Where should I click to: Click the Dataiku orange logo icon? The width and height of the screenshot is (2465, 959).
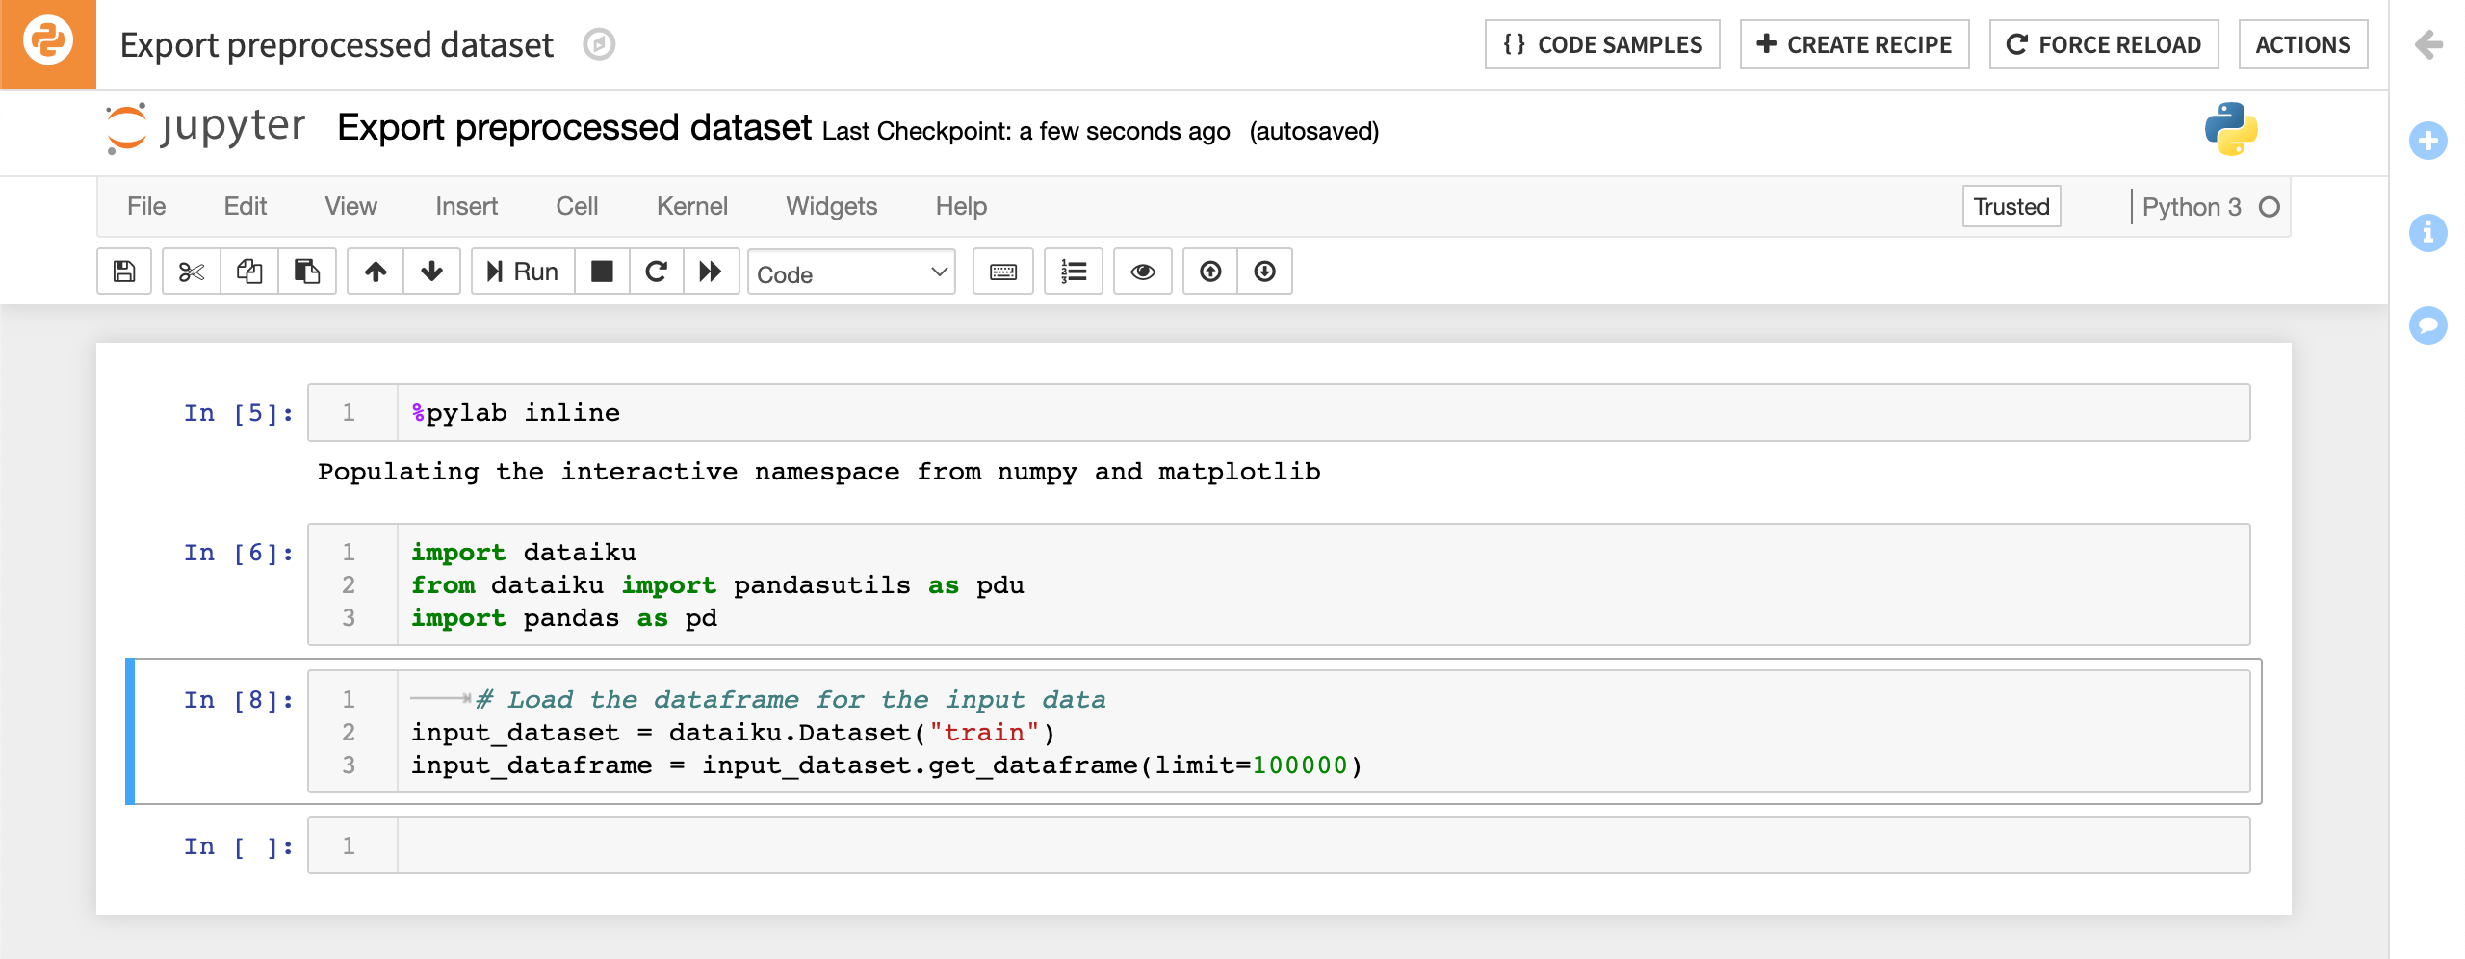coord(47,44)
